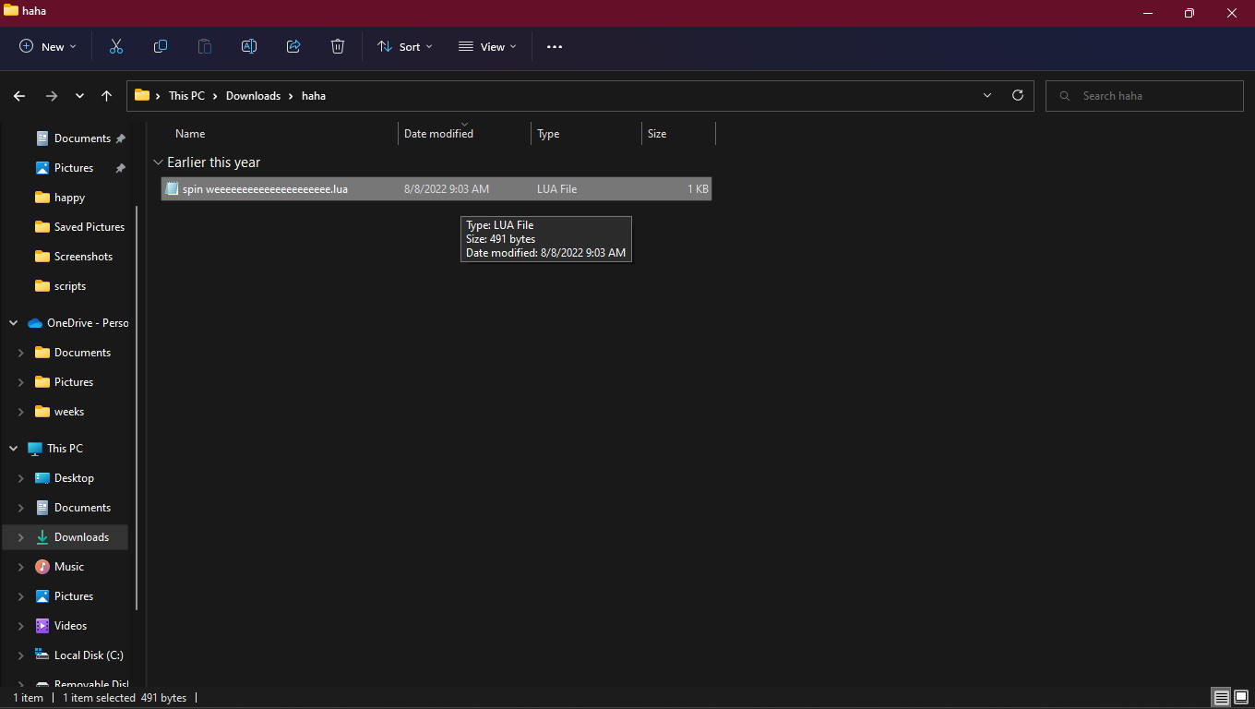Open the Sort dropdown menu

click(x=405, y=46)
